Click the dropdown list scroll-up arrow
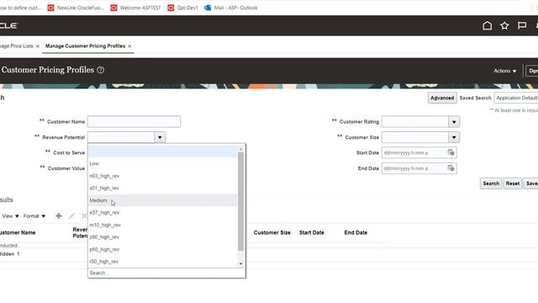 coord(240,149)
